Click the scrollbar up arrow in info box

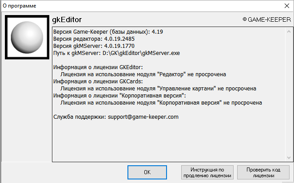click(289, 31)
